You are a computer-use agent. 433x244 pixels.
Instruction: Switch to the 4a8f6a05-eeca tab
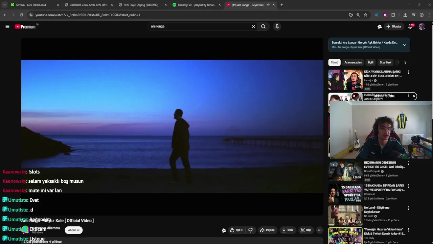tap(89, 5)
